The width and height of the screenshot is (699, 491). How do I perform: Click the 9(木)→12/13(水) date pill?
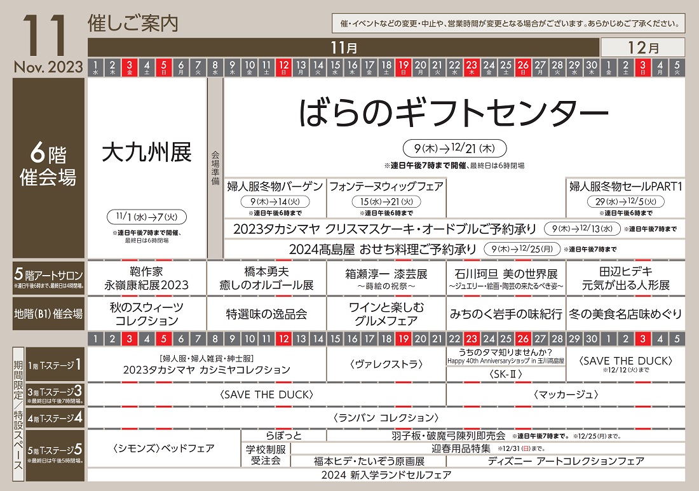(582, 229)
